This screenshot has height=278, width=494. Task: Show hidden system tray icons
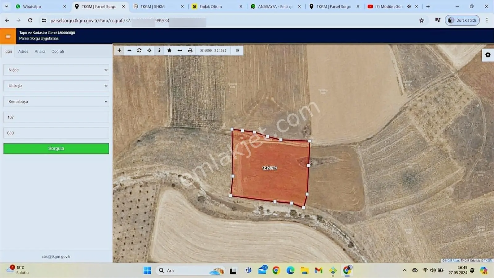pyautogui.click(x=404, y=270)
